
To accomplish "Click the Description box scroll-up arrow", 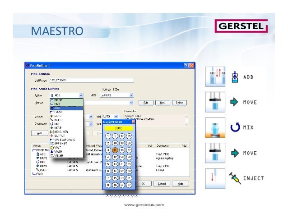I will [x=186, y=117].
